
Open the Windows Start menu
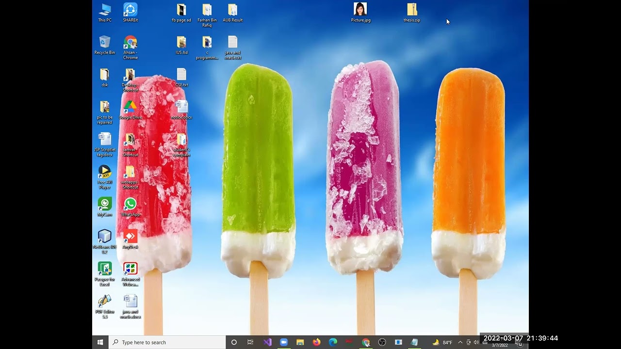click(100, 342)
